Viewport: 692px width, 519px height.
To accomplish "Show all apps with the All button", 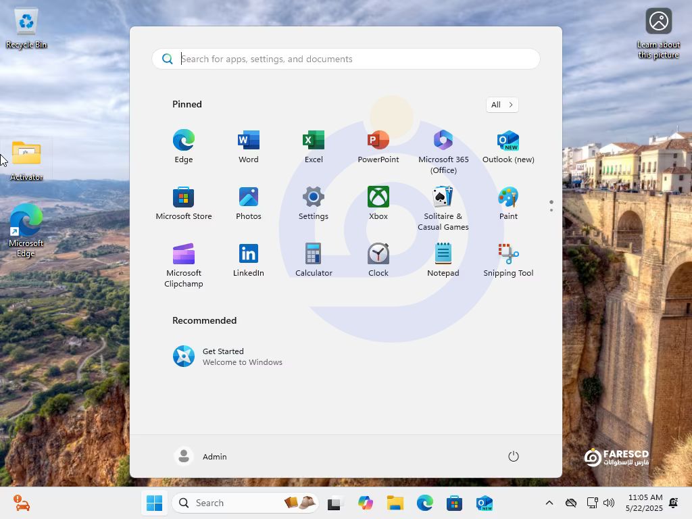I will click(x=502, y=105).
